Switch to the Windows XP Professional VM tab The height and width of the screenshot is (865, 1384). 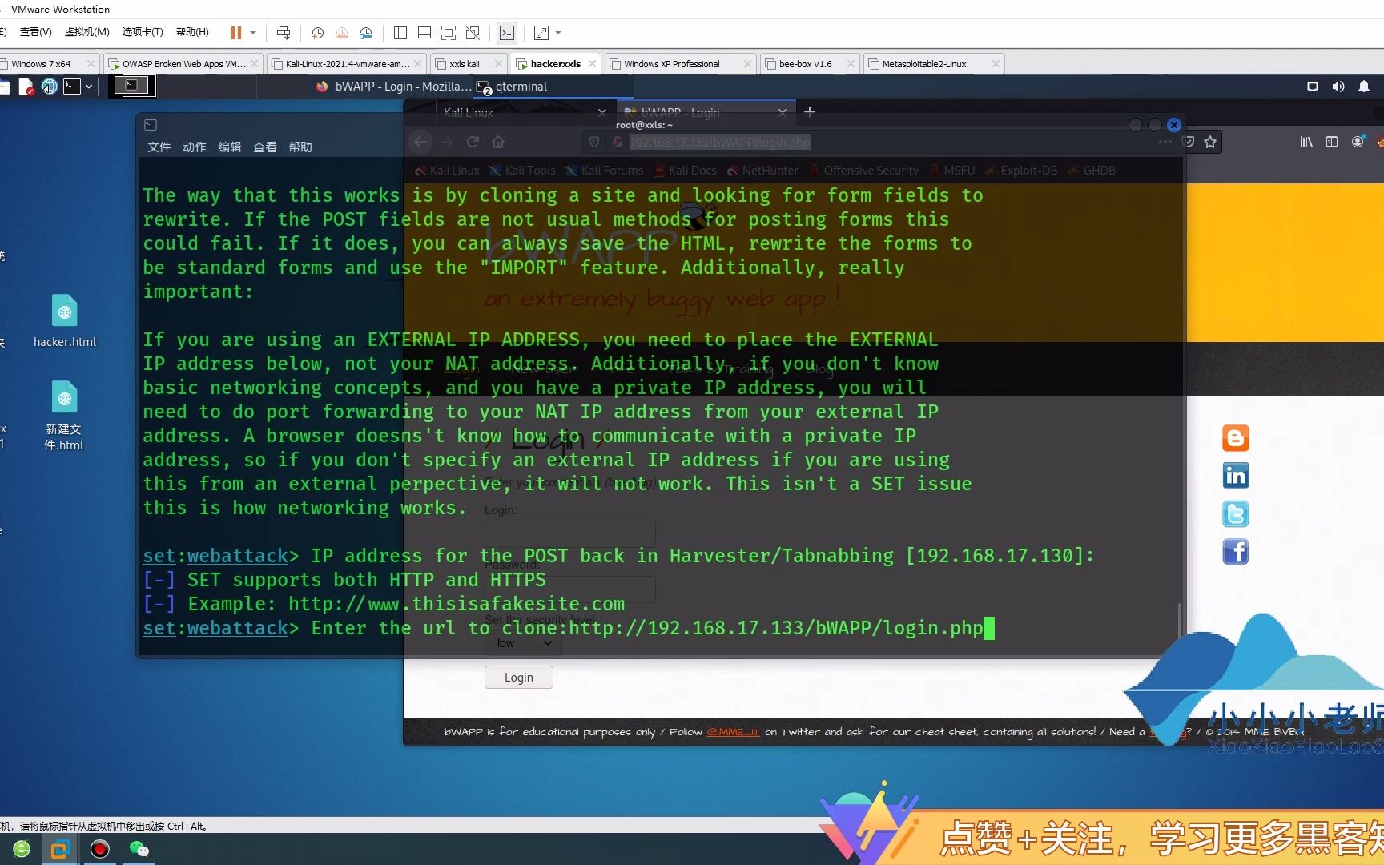pyautogui.click(x=671, y=64)
